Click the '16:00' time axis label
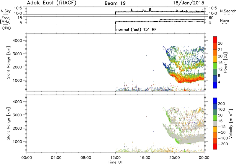Image resolution: width=236 pixels, height=164 pixels. tap(145, 158)
